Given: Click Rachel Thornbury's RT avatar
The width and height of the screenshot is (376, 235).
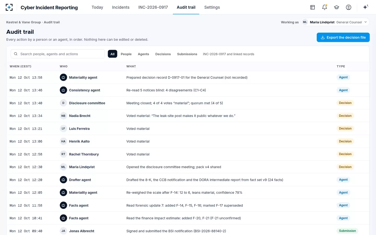Looking at the screenshot, I should point(63,154).
